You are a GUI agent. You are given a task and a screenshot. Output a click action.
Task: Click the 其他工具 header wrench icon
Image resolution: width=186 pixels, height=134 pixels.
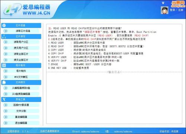coord(4,99)
